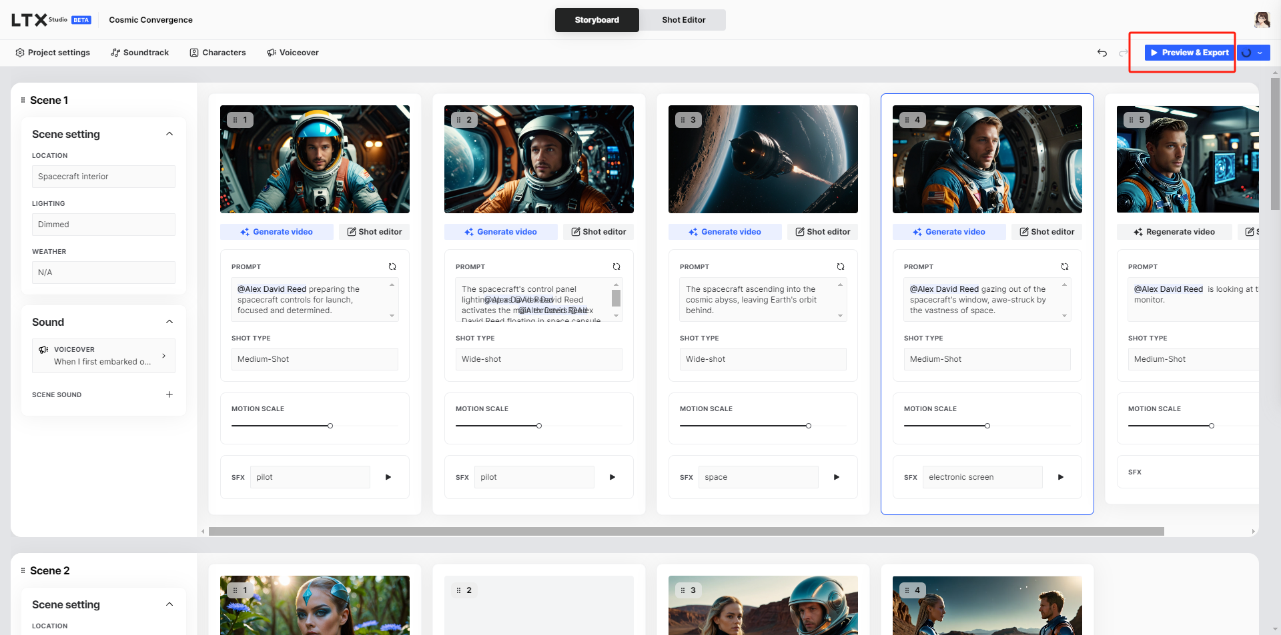Open Shot type dropdown of shot 1
The height and width of the screenshot is (635, 1281).
(x=315, y=359)
